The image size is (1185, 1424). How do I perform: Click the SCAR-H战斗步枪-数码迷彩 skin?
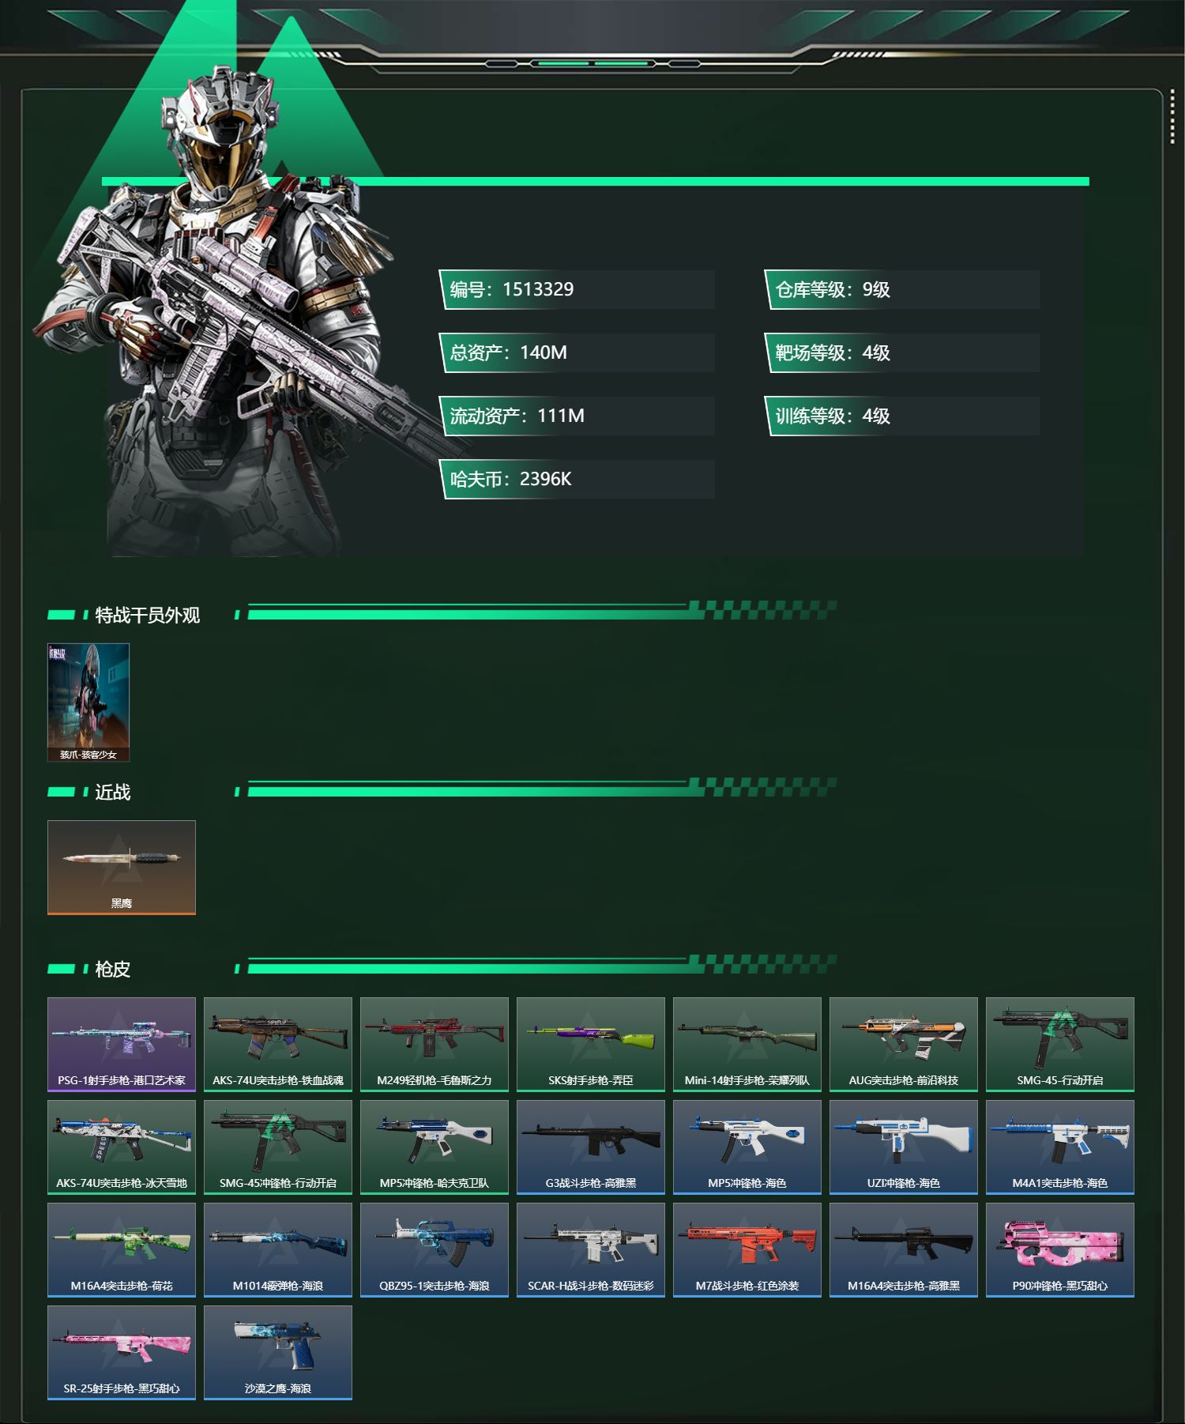point(591,1250)
